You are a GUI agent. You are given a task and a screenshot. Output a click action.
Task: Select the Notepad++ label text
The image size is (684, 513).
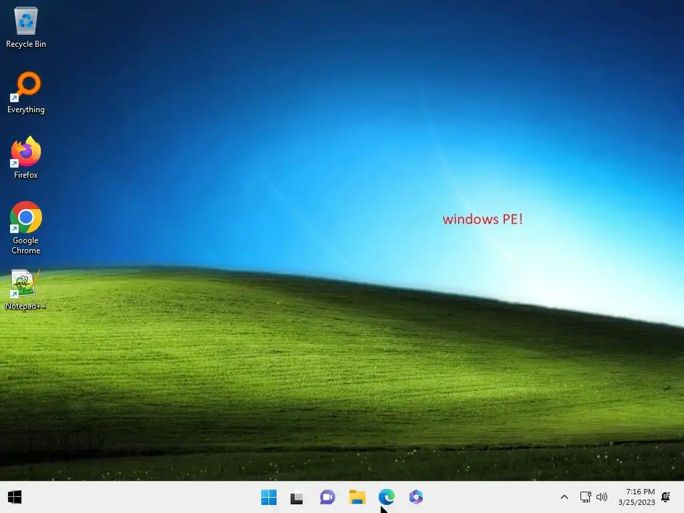(26, 306)
